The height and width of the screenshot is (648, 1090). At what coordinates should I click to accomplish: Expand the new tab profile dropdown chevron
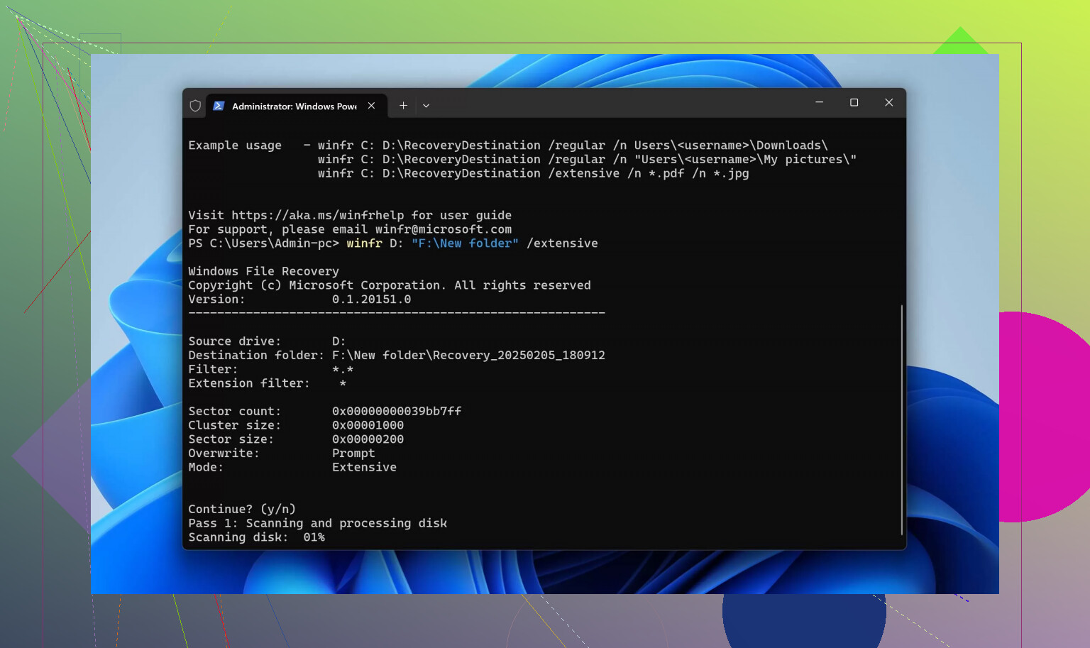pyautogui.click(x=426, y=106)
